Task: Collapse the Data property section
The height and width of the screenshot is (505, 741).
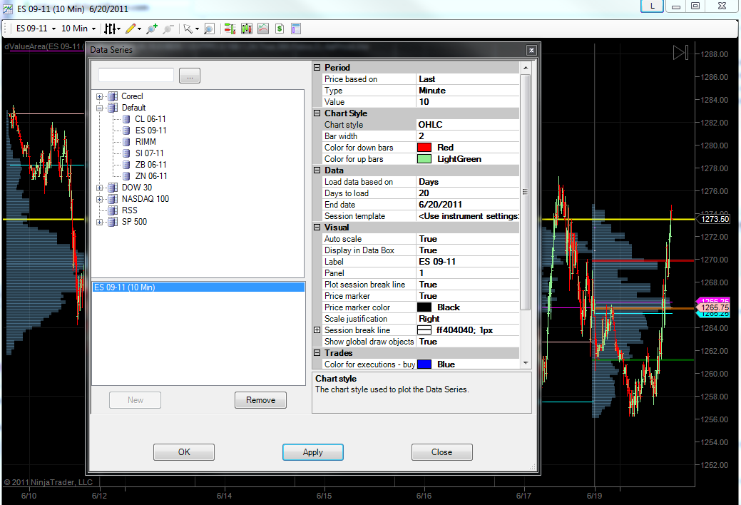Action: click(x=317, y=170)
